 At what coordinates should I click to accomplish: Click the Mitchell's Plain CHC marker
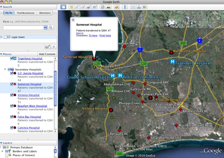click(176, 125)
